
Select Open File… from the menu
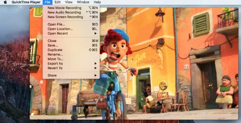point(71,24)
